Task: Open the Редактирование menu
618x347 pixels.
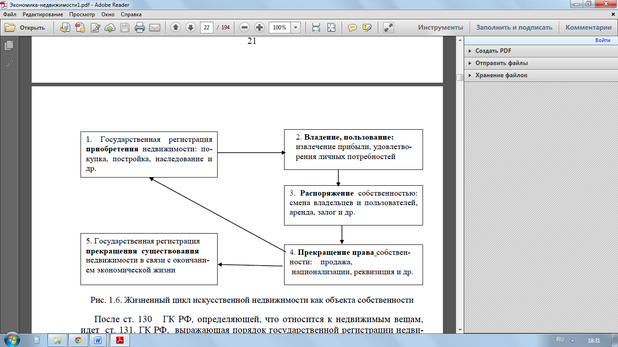Action: point(42,14)
